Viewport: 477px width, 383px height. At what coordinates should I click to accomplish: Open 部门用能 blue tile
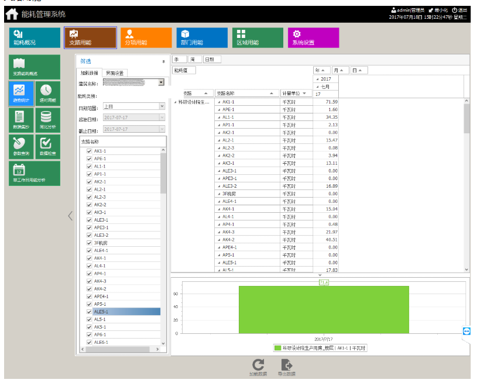[202, 37]
